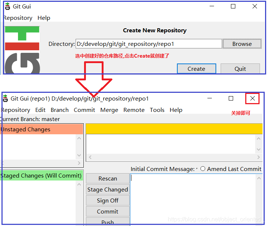Click up arrow of diff pane scrollbar
The height and width of the screenshot is (226, 268).
258,139
